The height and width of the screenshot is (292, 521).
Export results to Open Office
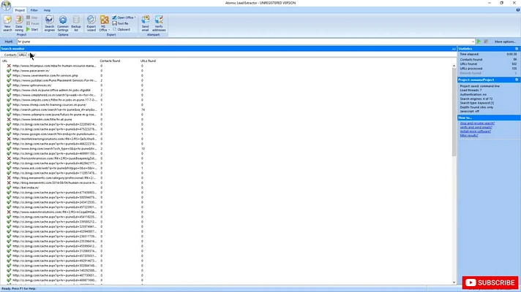[124, 18]
